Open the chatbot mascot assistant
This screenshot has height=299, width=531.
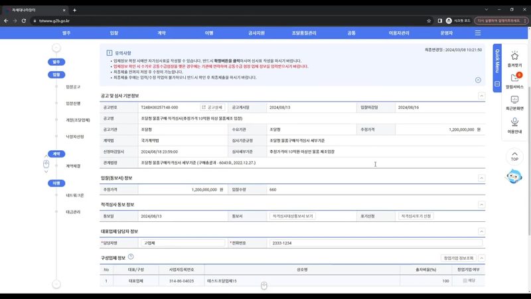point(514,177)
